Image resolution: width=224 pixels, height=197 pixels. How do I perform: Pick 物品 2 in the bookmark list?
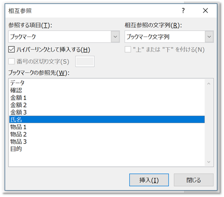(x=107, y=134)
